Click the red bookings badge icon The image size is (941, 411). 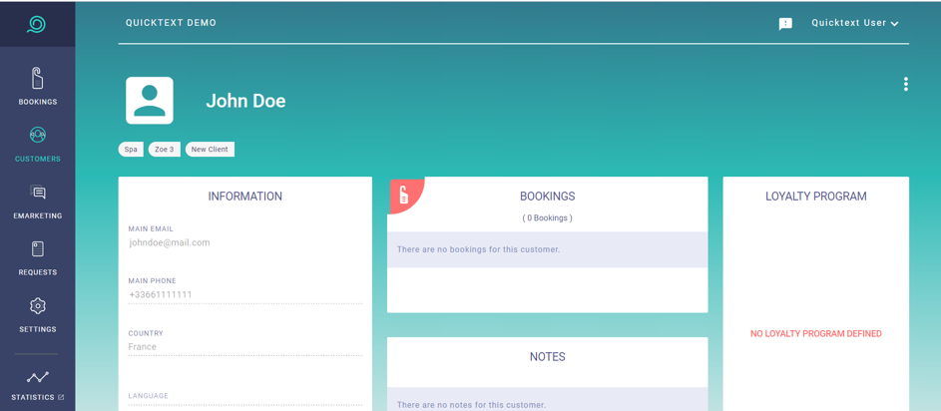(x=403, y=195)
